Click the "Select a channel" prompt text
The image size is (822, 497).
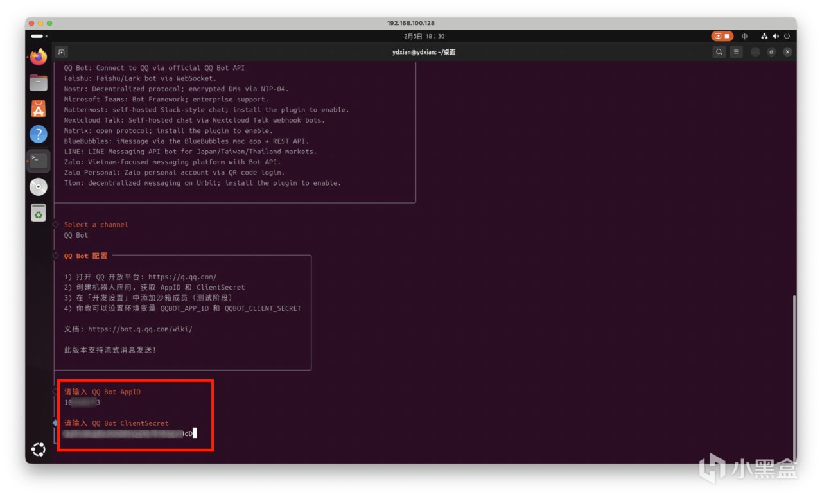(96, 225)
